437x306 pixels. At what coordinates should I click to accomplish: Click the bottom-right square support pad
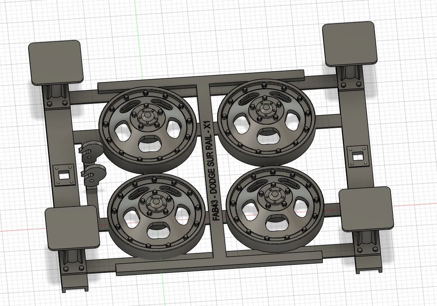(367, 209)
